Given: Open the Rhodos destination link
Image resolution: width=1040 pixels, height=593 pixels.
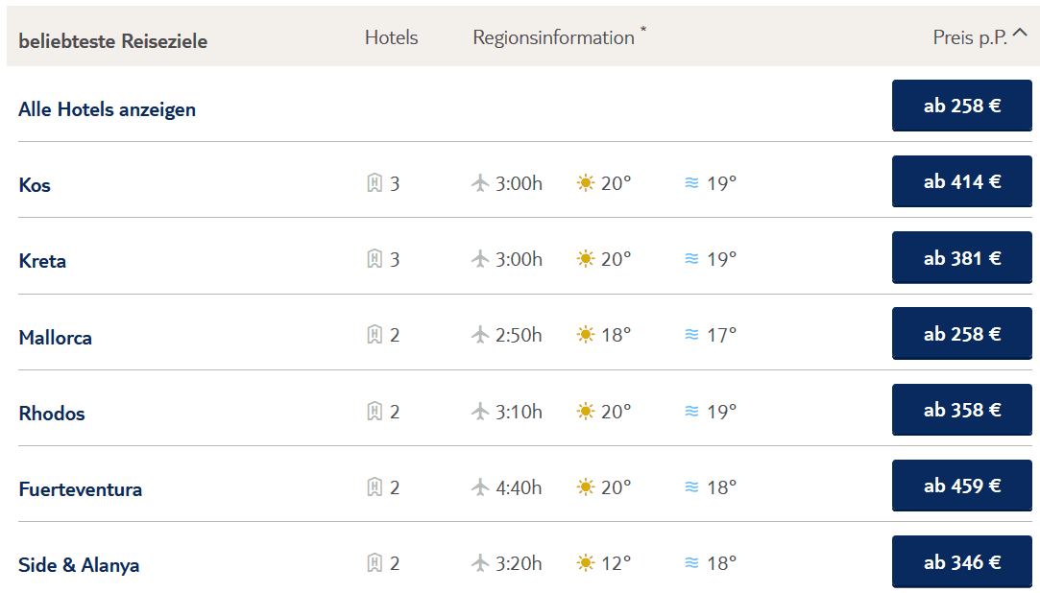Looking at the screenshot, I should pyautogui.click(x=52, y=414).
